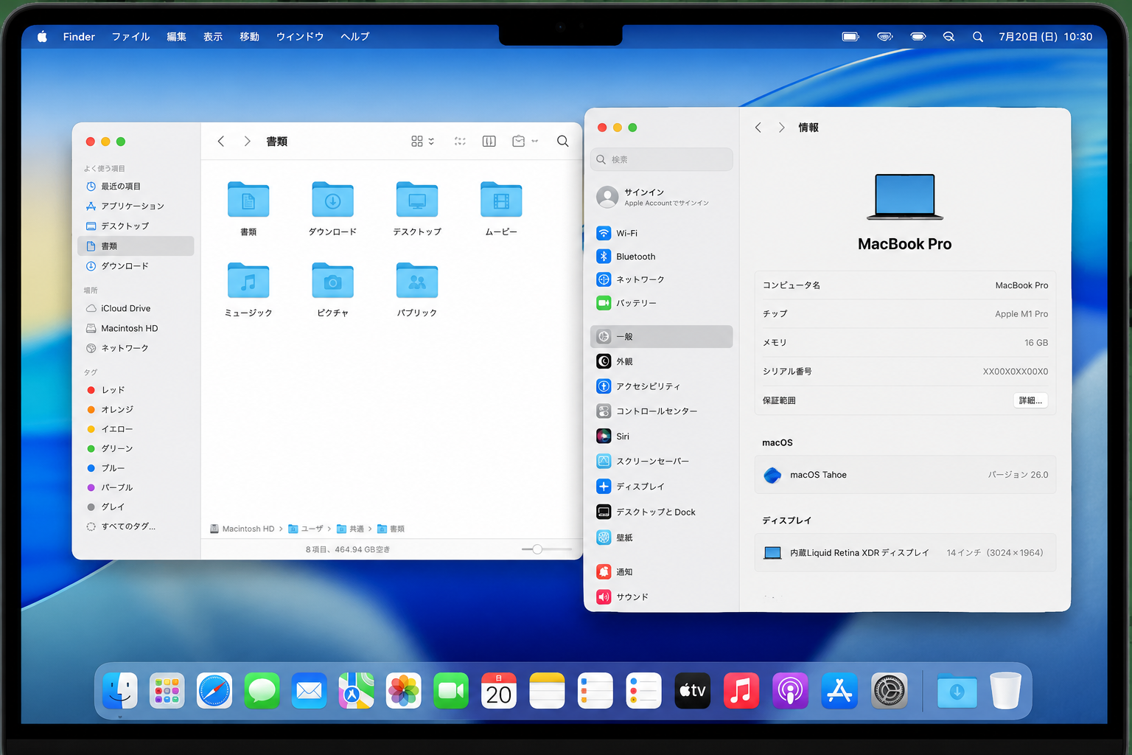Screen dimensions: 1132x755
Task: Open the デスクトップ folder in Finder content area
Action: coord(417,200)
